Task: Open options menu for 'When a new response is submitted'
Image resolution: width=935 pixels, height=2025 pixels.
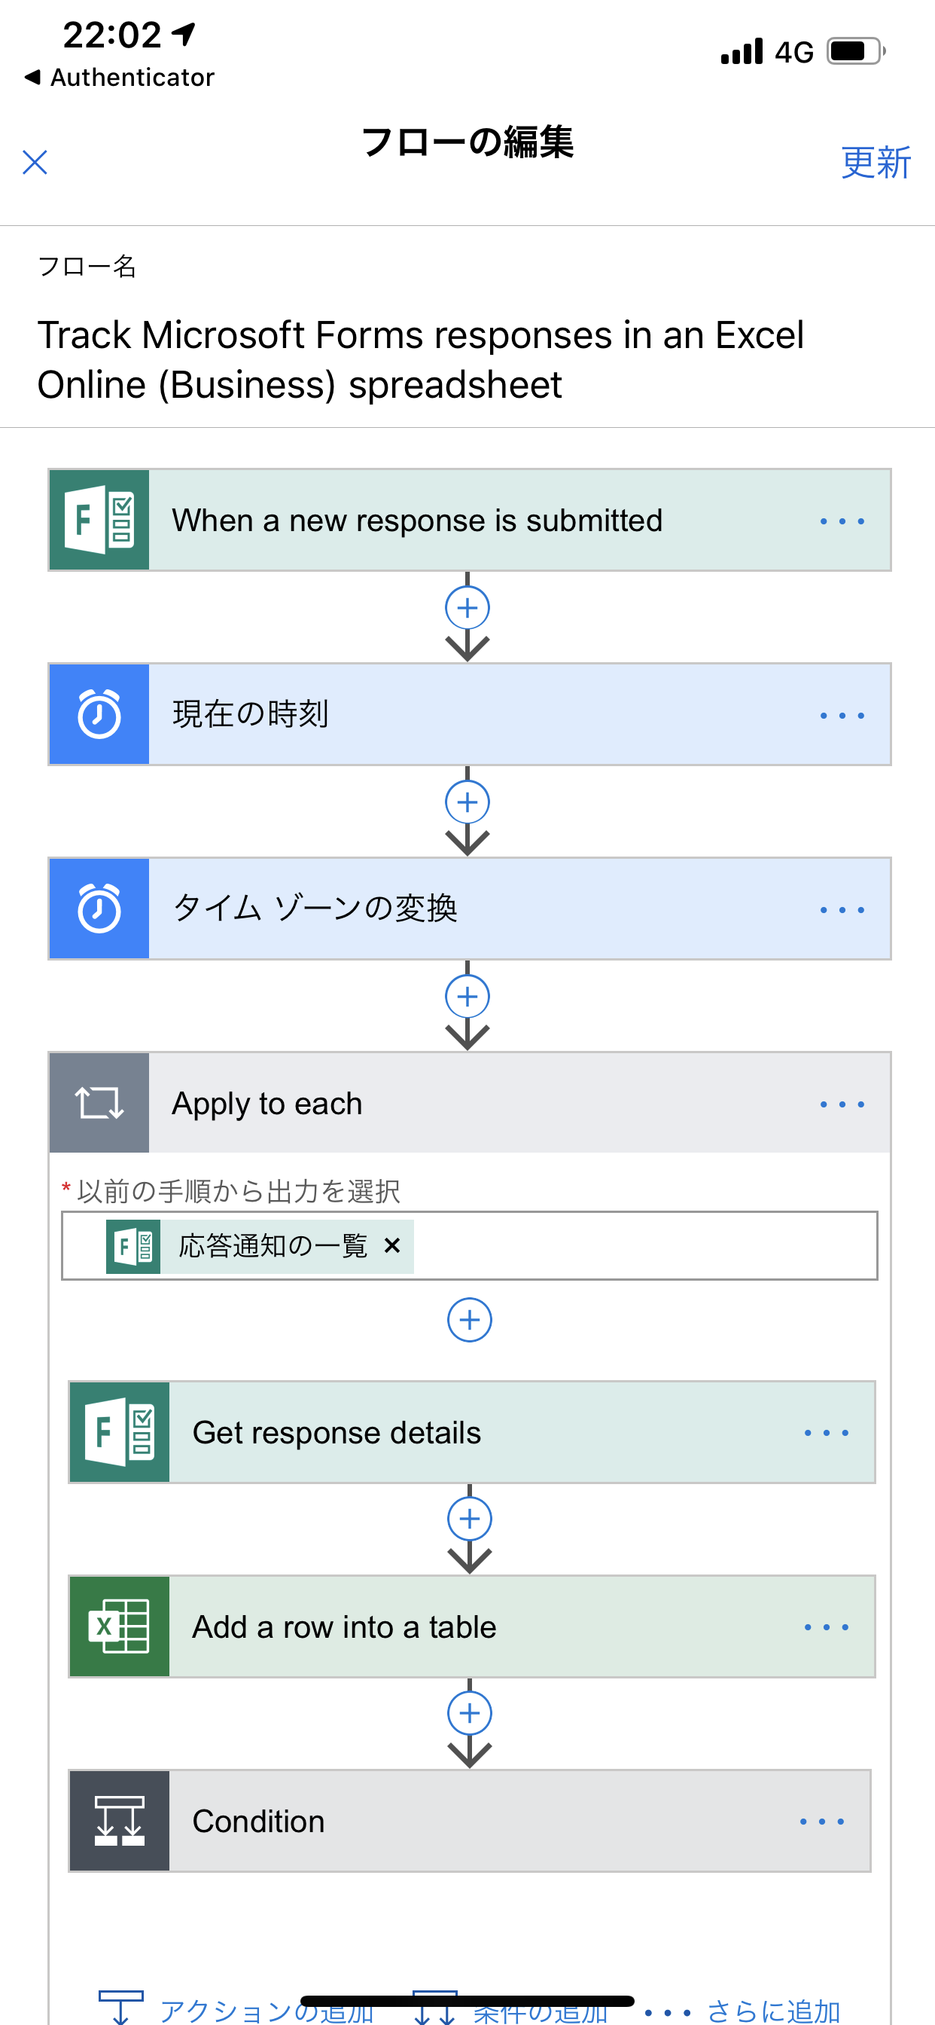Action: (x=842, y=521)
